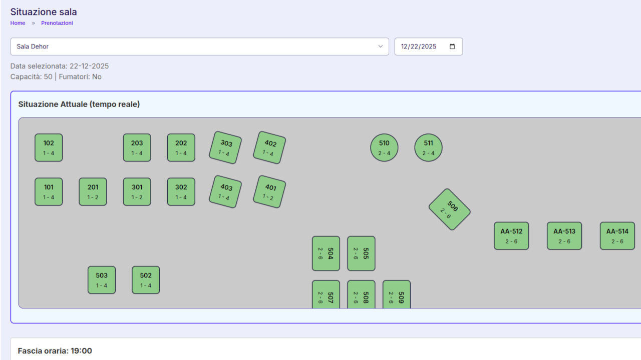Viewport: 641px width, 360px height.
Task: Select vertical table 504
Action: (x=326, y=253)
